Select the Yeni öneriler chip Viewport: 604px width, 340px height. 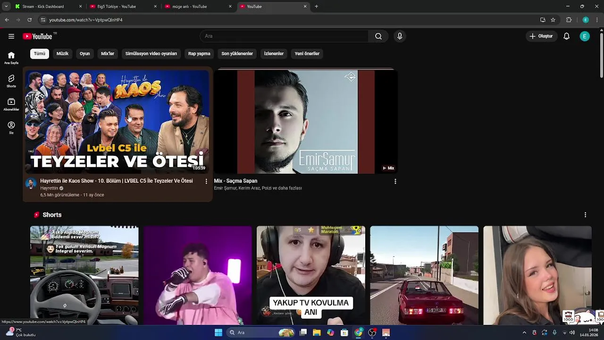307,54
